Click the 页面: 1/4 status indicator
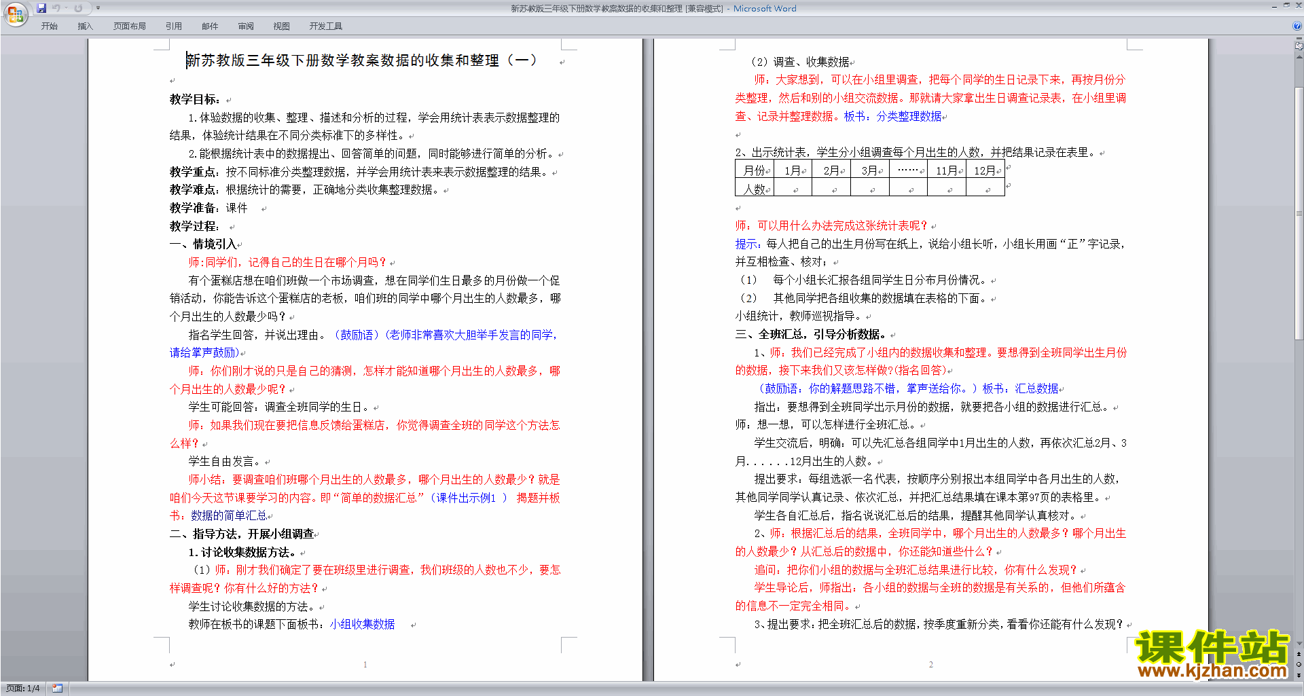This screenshot has height=696, width=1304. 23,689
